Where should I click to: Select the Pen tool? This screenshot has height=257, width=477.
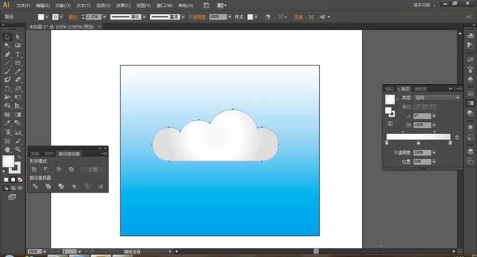click(x=7, y=54)
